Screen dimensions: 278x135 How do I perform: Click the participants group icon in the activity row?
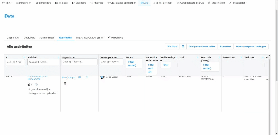tap(29, 85)
